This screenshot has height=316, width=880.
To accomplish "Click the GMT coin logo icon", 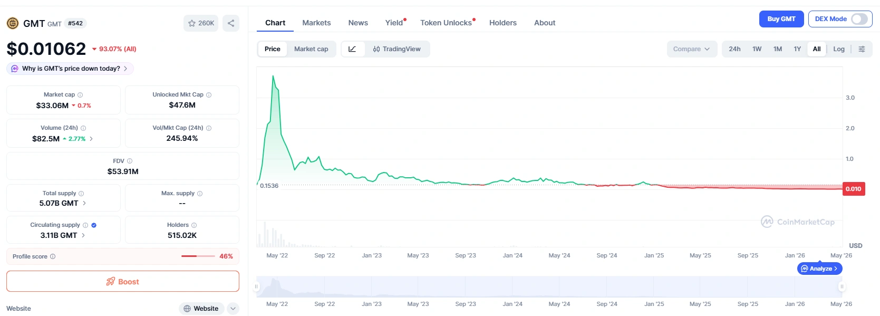I will pos(13,23).
